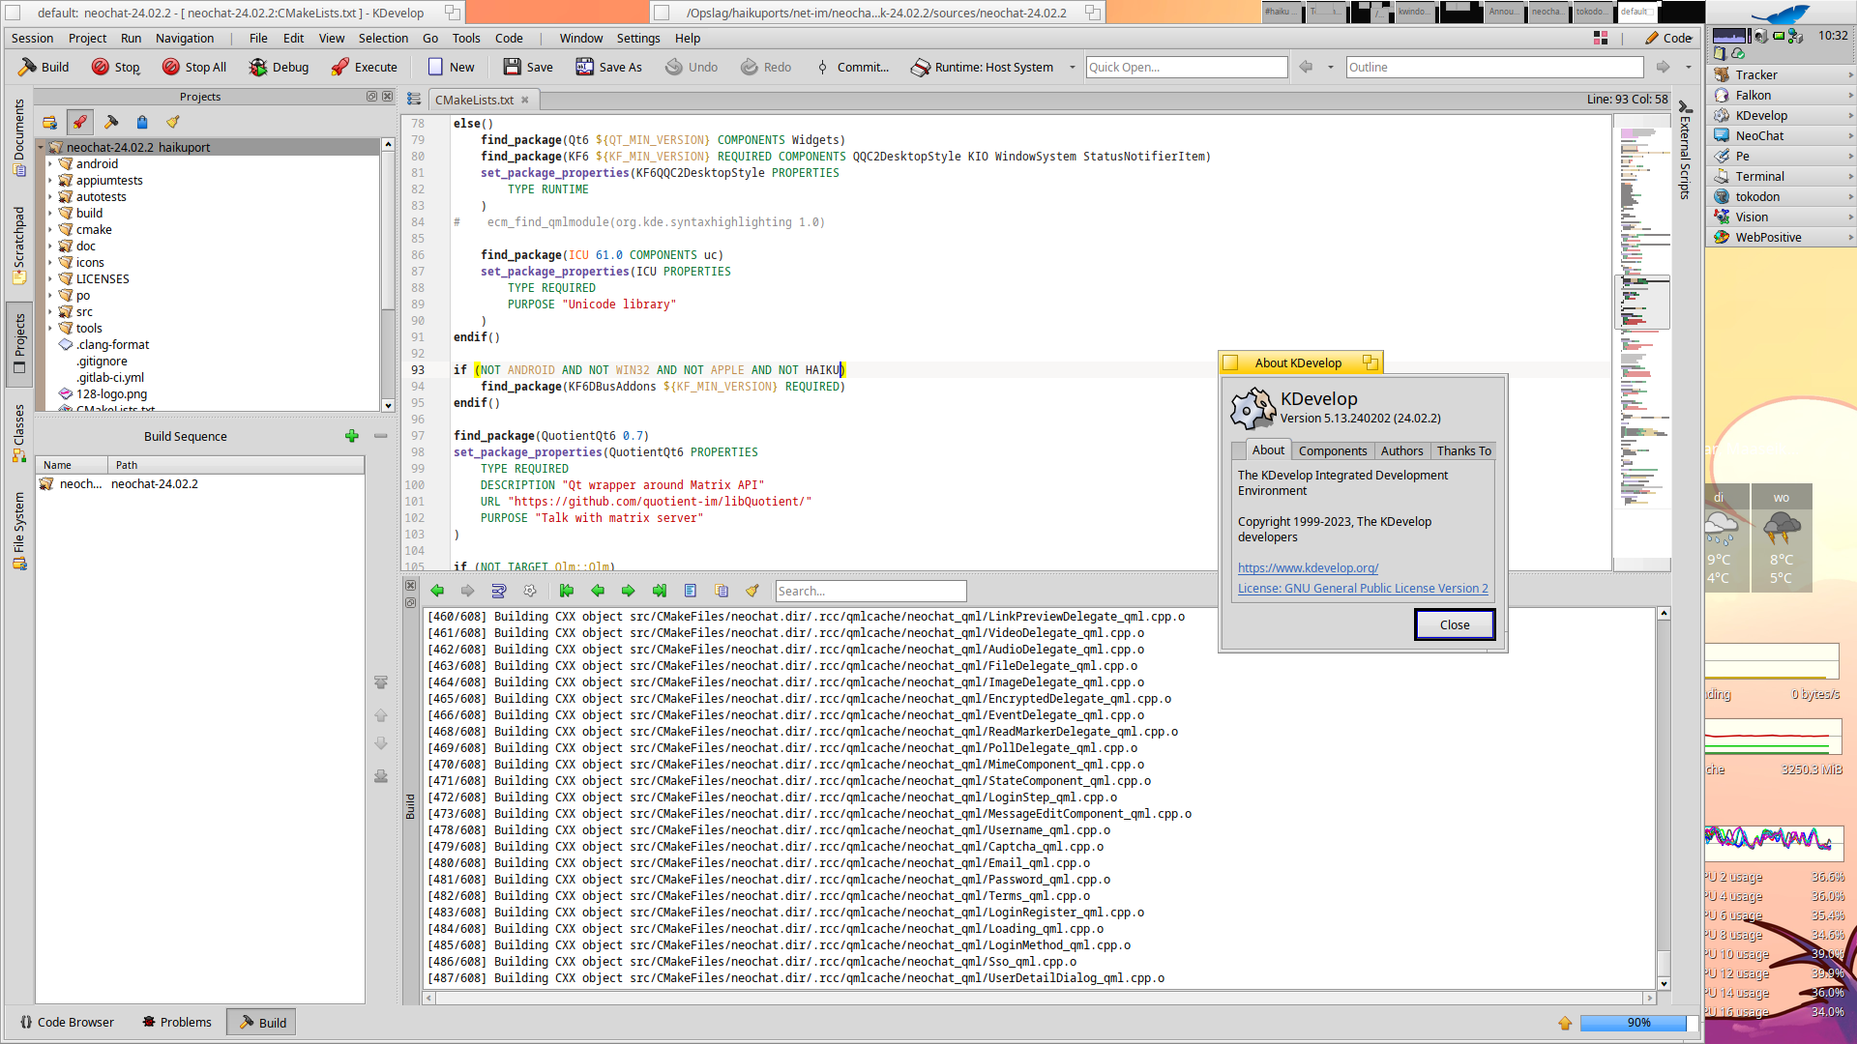Image resolution: width=1857 pixels, height=1044 pixels.
Task: Add item with the green plus in Build Sequence
Action: [351, 436]
